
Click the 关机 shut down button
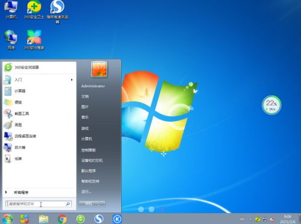pos(89,204)
